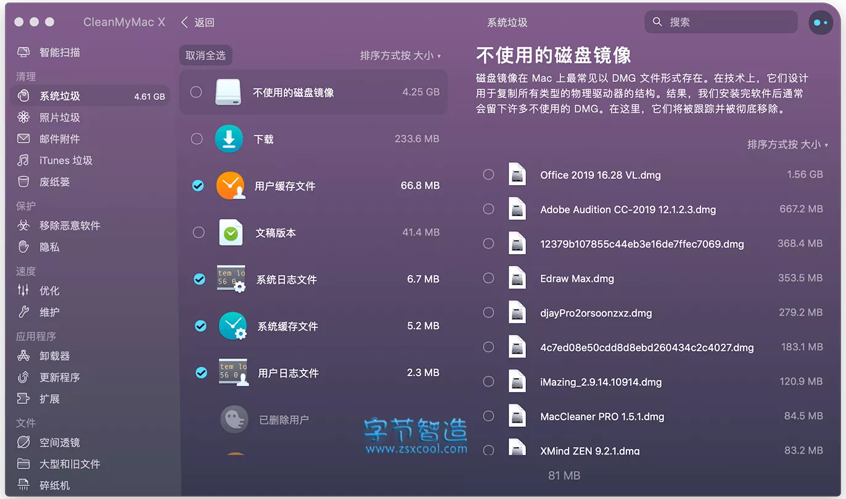Image resolution: width=846 pixels, height=499 pixels.
Task: Uncheck the 用户日志文件 checkbox
Action: click(201, 373)
